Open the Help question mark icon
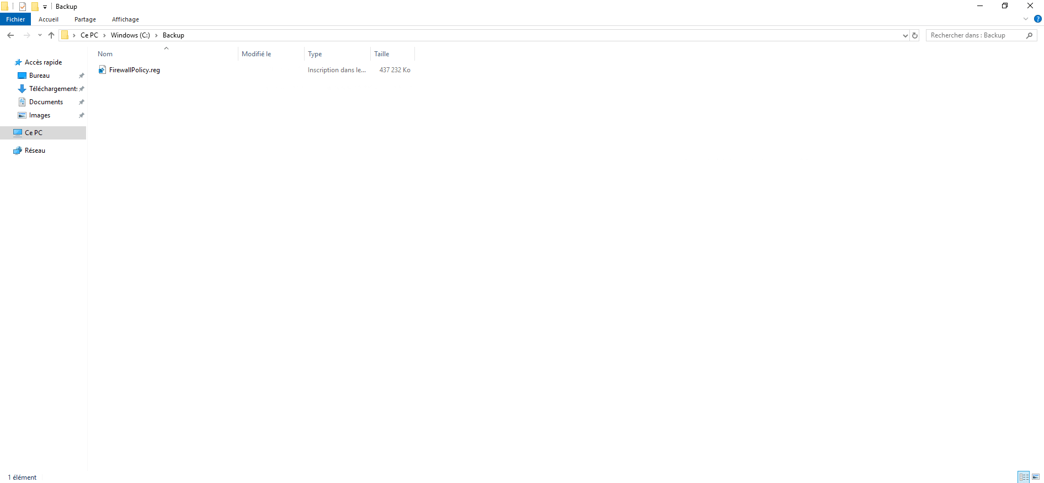 (1037, 19)
